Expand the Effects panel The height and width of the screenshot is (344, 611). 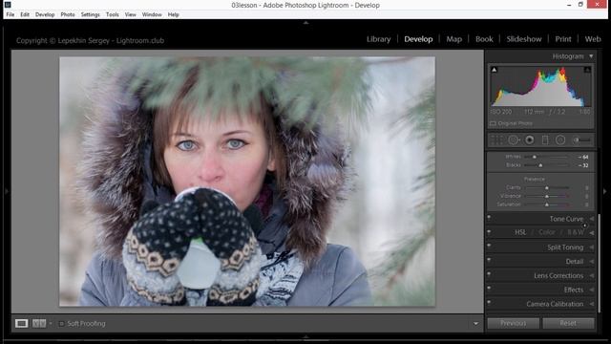click(x=592, y=290)
